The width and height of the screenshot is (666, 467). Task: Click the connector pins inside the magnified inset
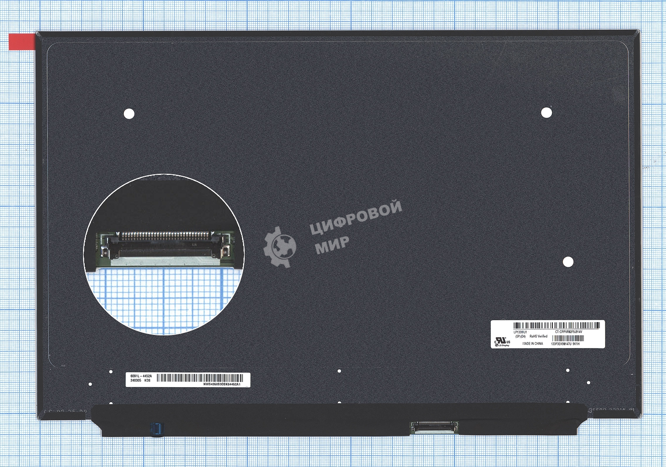166,236
